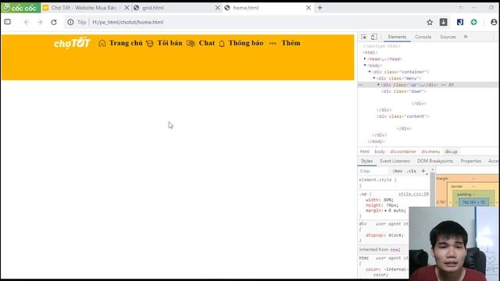Click div.container in the breadcrumb bar
The width and height of the screenshot is (500, 281).
[403, 151]
